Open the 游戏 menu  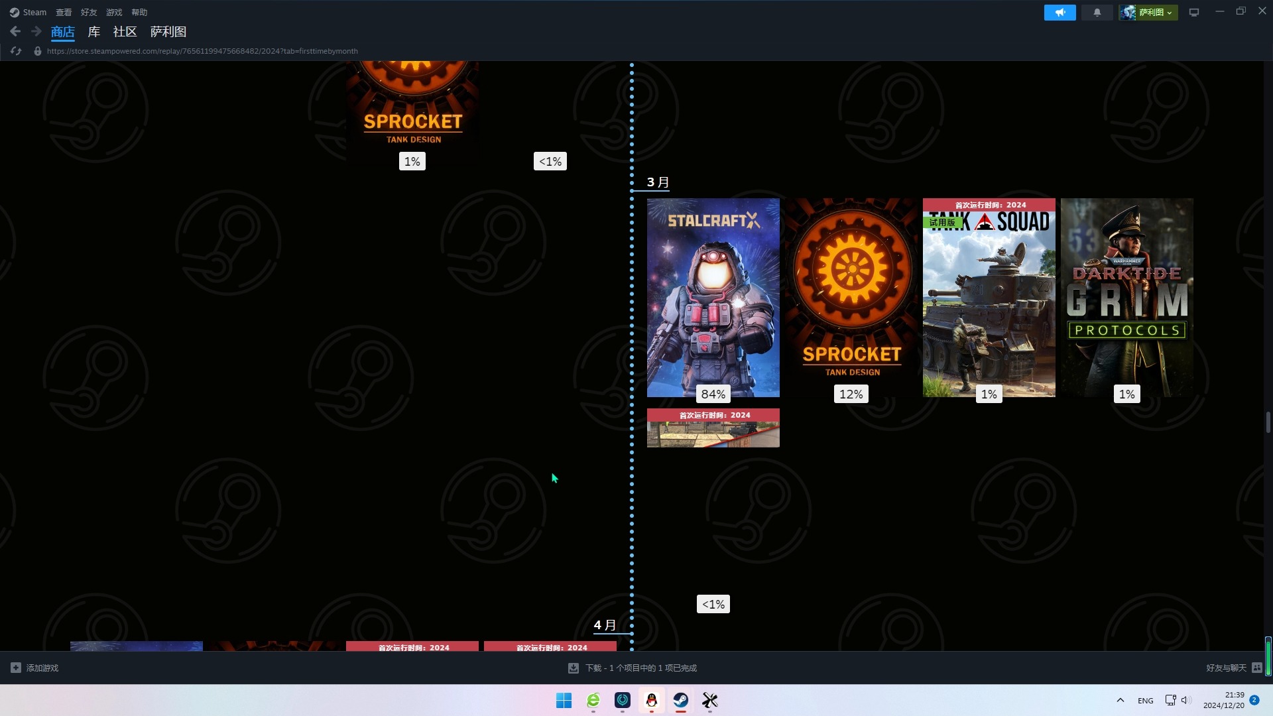click(114, 12)
